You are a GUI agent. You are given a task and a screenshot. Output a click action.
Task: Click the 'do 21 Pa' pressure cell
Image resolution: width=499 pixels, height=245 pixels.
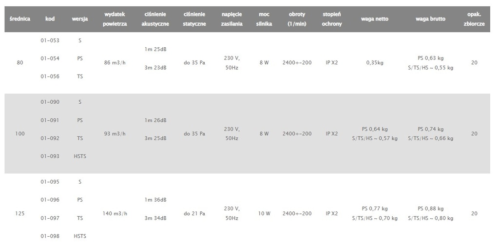point(194,213)
